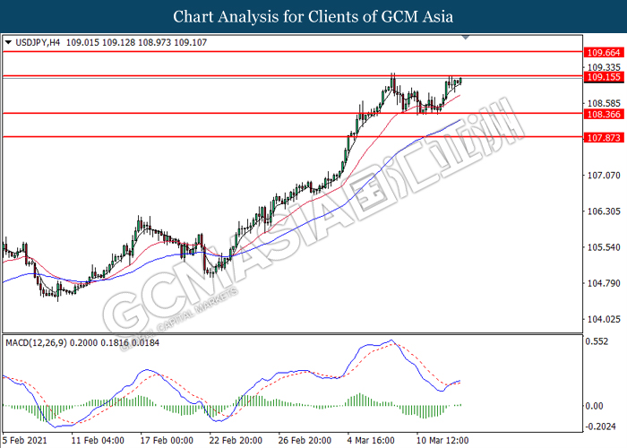Click the 17 Feb 00:00 time label
Viewport: 627px width, 448px height.
167,441
